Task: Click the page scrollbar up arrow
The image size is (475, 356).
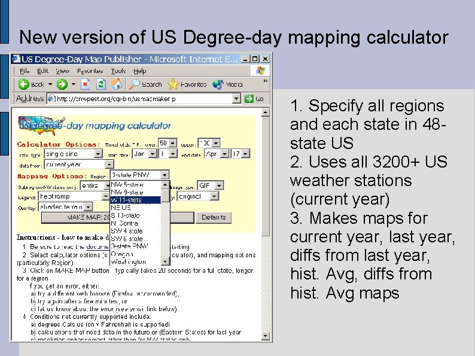Action: [266, 112]
